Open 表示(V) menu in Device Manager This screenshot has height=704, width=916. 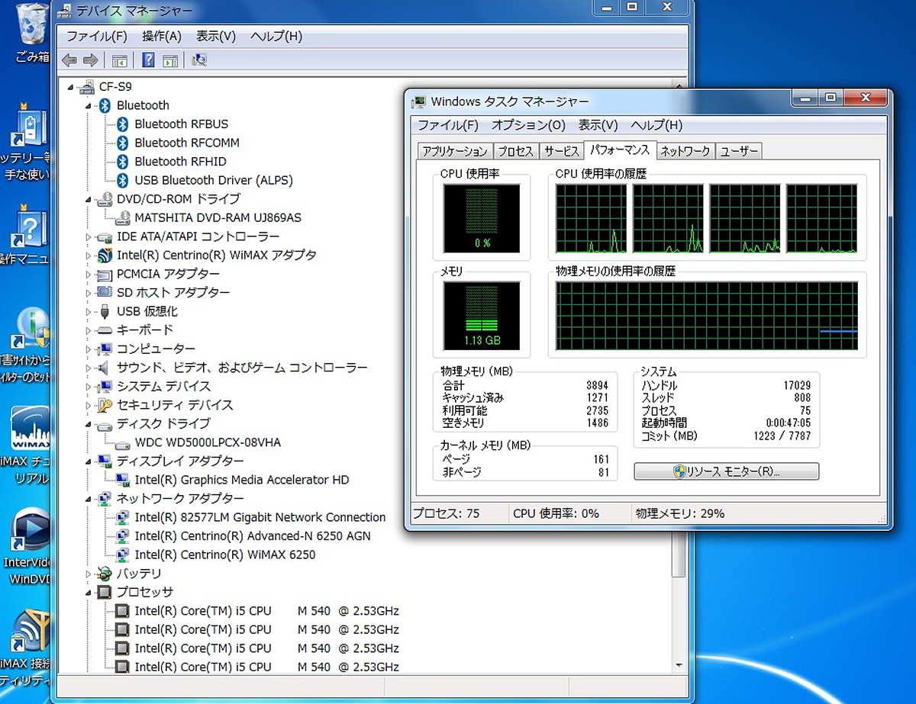click(216, 36)
